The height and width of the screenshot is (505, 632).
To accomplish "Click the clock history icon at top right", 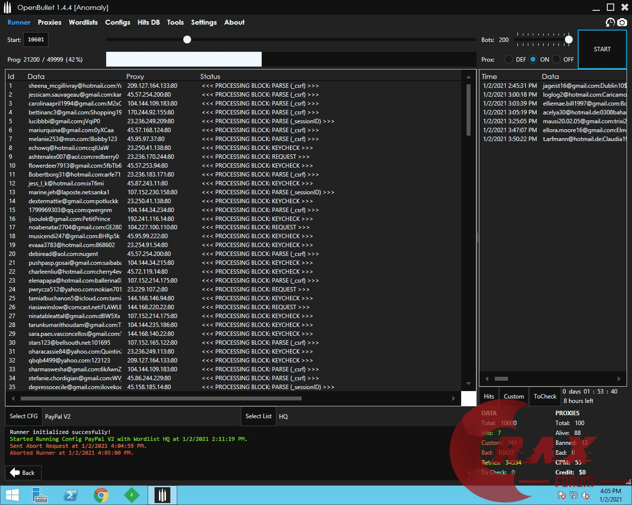I will (610, 22).
